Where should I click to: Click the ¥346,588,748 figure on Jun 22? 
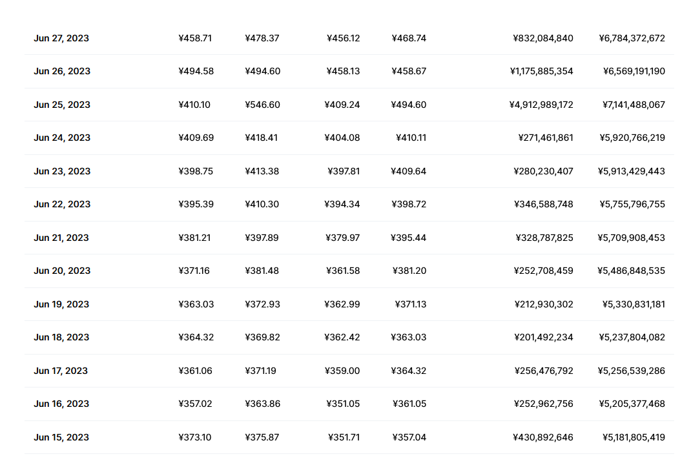click(543, 204)
